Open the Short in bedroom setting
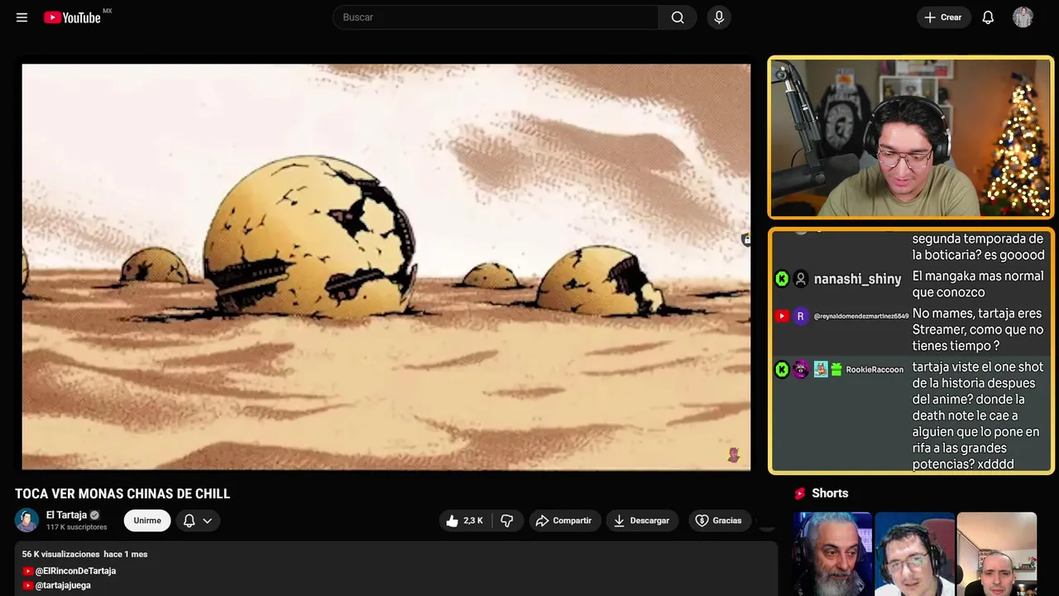Viewport: 1059px width, 596px height. [997, 554]
